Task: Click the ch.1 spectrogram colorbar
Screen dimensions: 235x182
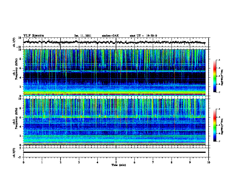Action: point(215,76)
